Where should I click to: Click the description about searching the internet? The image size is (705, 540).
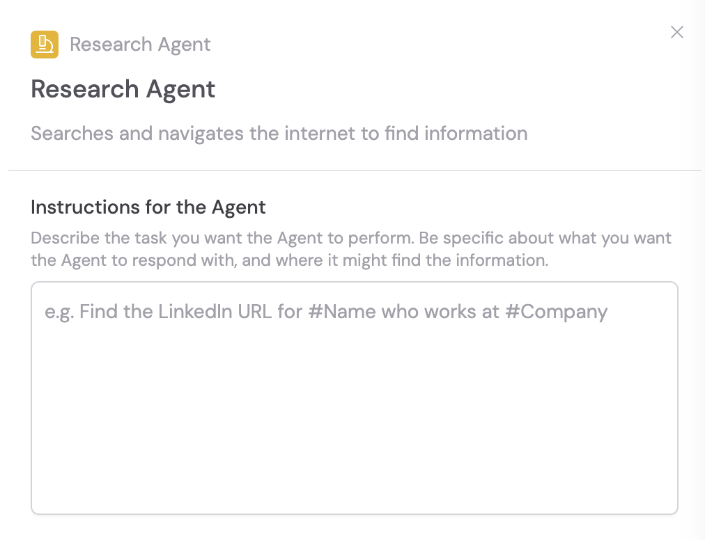point(279,133)
